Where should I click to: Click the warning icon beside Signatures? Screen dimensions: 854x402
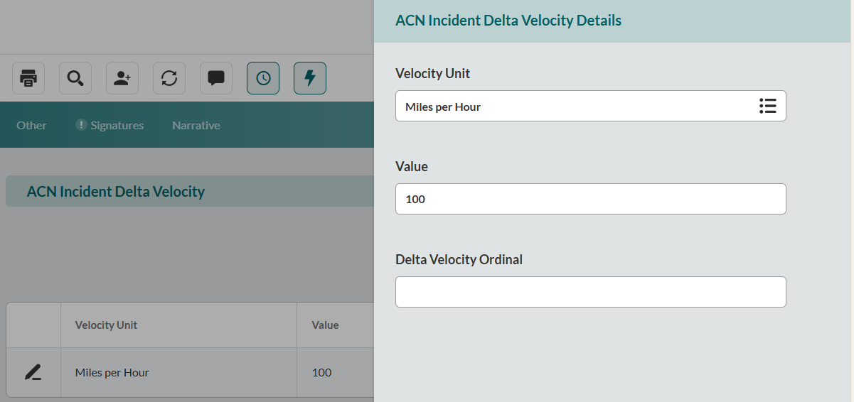[x=81, y=125]
